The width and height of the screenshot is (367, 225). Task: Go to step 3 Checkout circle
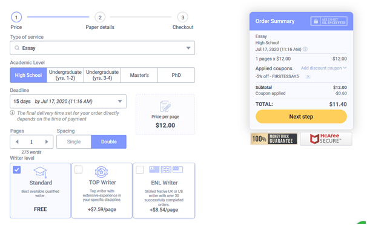pos(183,18)
